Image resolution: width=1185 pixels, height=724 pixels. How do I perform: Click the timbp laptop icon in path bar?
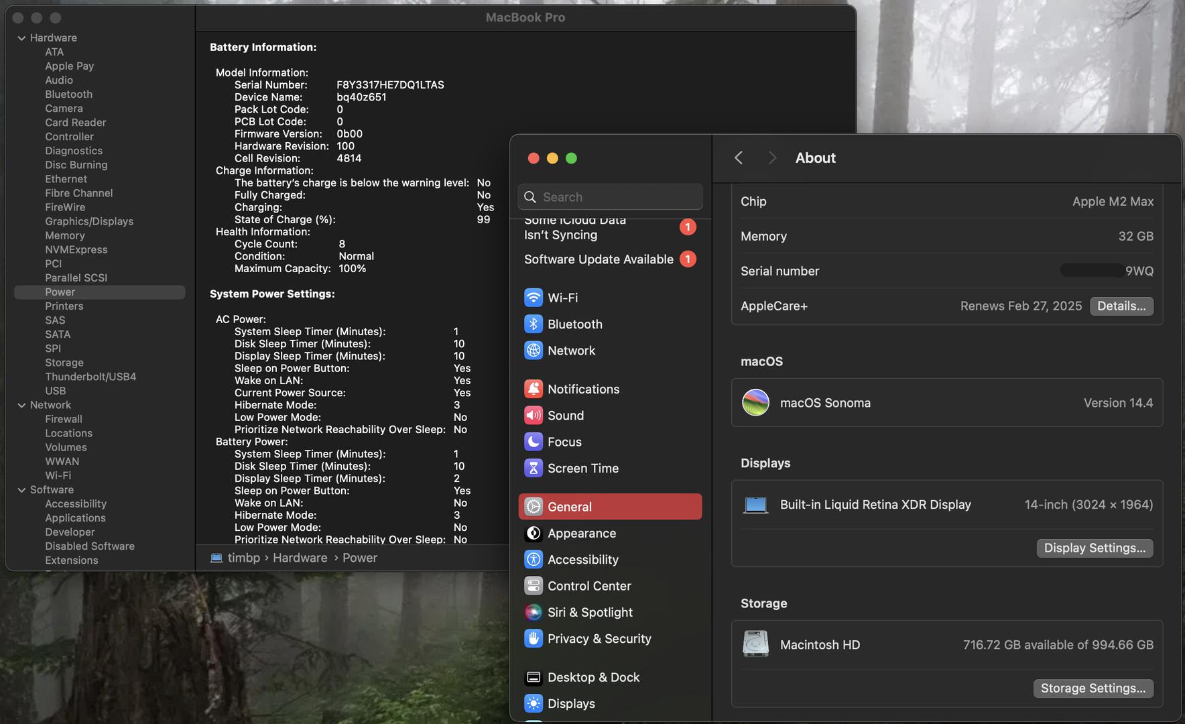point(216,558)
